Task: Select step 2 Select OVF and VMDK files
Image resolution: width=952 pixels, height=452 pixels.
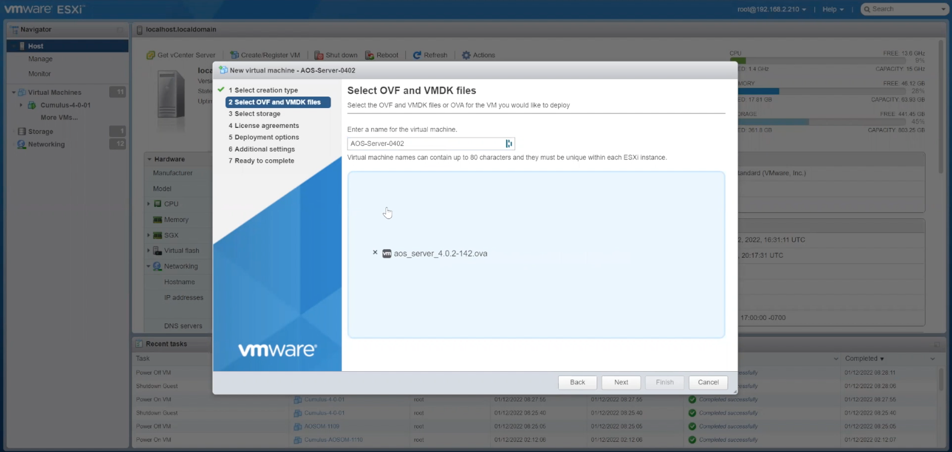Action: 278,103
